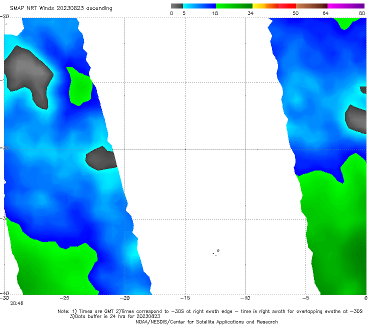The image size is (370, 325).
Task: Click the colorbar label '34'
Action: [x=250, y=13]
